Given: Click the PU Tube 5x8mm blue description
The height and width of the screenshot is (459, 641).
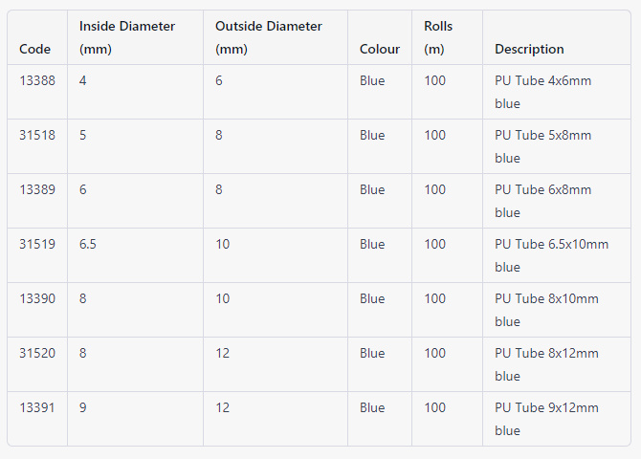Looking at the screenshot, I should 542,146.
